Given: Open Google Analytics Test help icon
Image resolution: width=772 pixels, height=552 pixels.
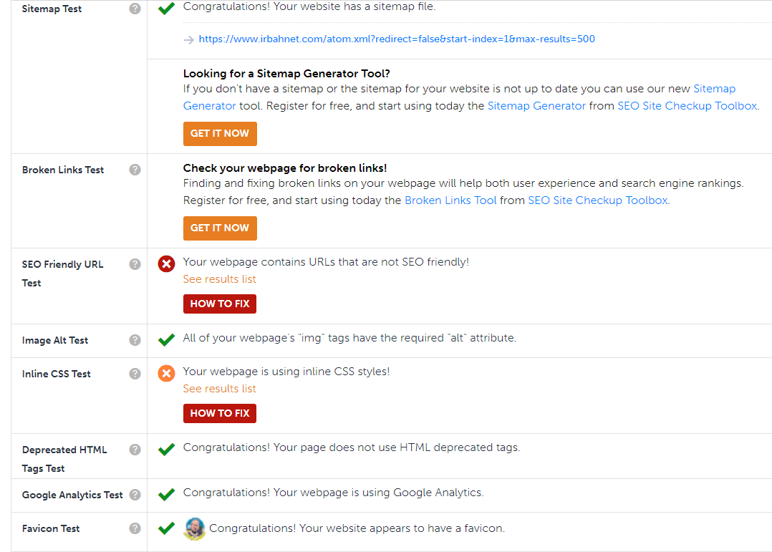Looking at the screenshot, I should (135, 495).
